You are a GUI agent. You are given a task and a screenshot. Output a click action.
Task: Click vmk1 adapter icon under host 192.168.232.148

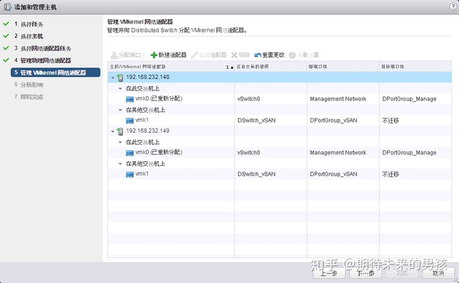(129, 121)
